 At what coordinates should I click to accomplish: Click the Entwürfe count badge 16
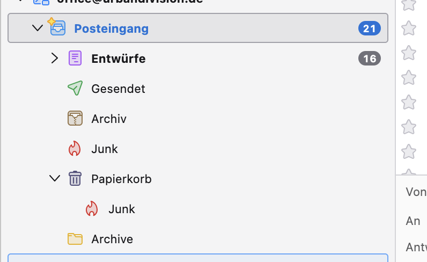coord(369,58)
